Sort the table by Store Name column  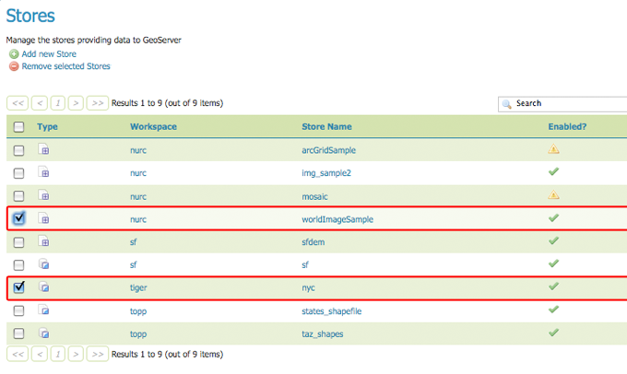click(x=326, y=126)
